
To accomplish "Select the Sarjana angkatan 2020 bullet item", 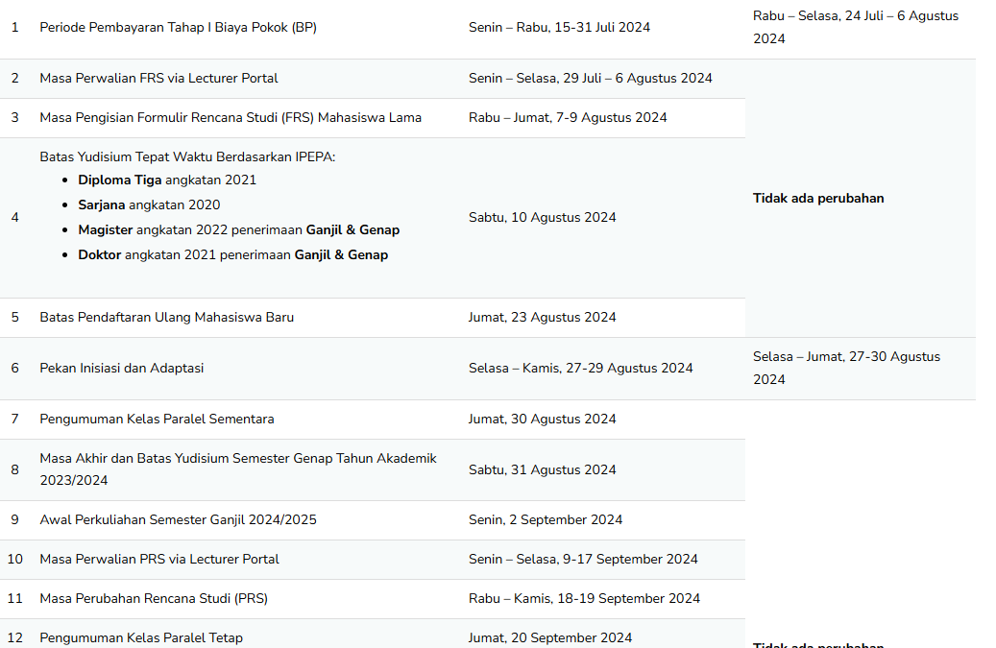I will coord(149,204).
